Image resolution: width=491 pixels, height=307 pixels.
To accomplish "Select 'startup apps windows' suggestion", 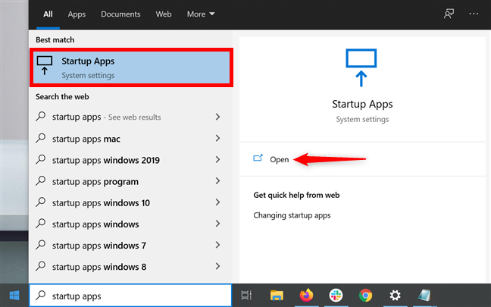I will tap(130, 224).
